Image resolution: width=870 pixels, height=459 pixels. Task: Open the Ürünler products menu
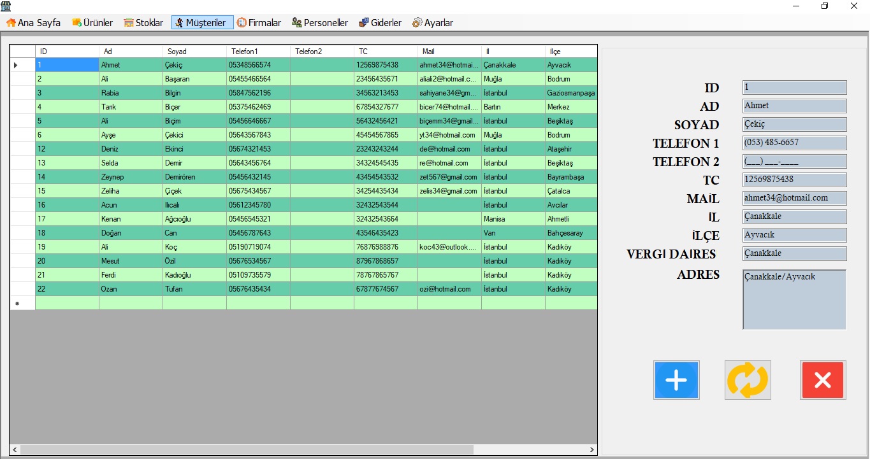coord(92,23)
